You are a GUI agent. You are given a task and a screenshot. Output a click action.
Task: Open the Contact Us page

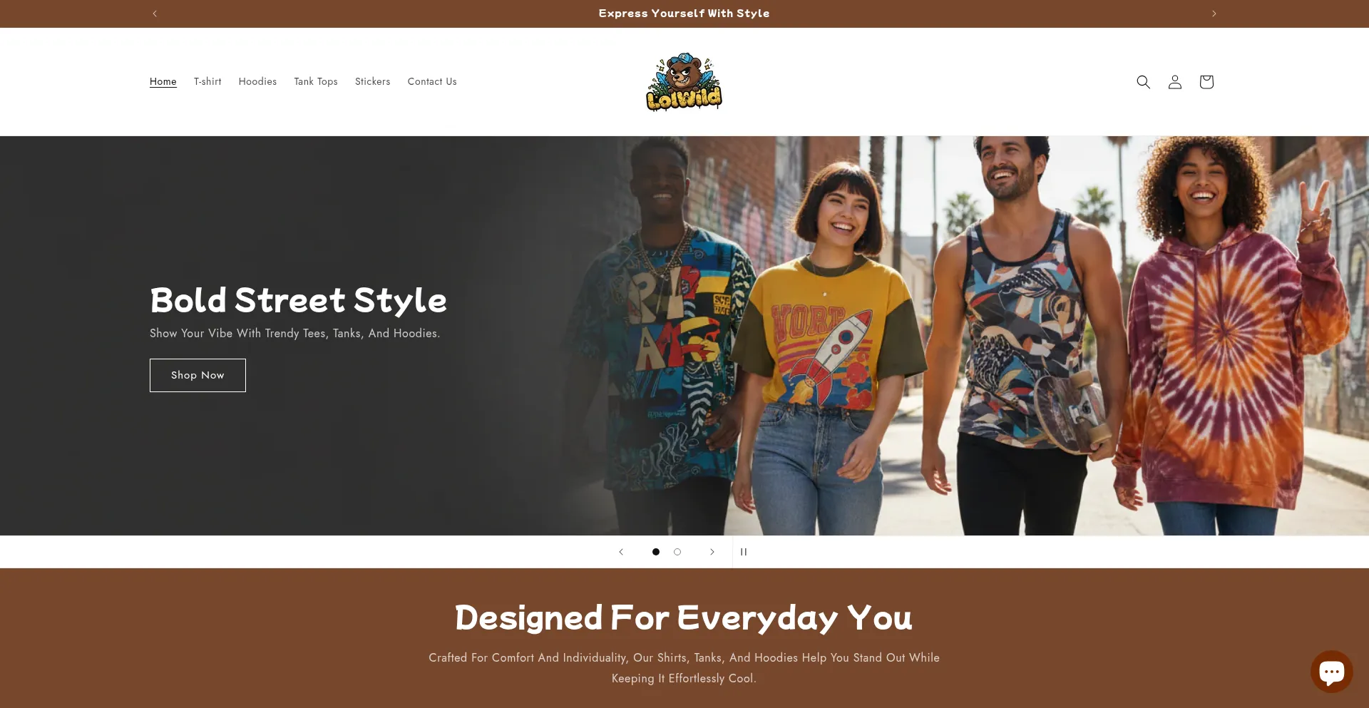tap(432, 82)
